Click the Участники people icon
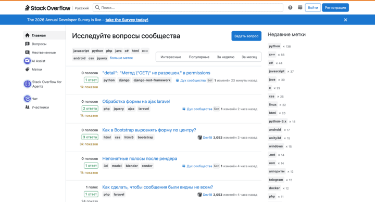This screenshot has height=202, width=375. point(27,107)
